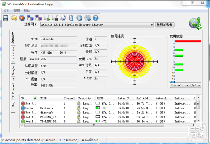210x144 pixels.
Task: Sort list by SSID column header
Action: [50, 98]
